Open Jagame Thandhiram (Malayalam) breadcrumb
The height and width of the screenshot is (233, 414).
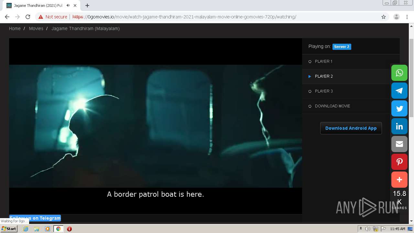(86, 28)
